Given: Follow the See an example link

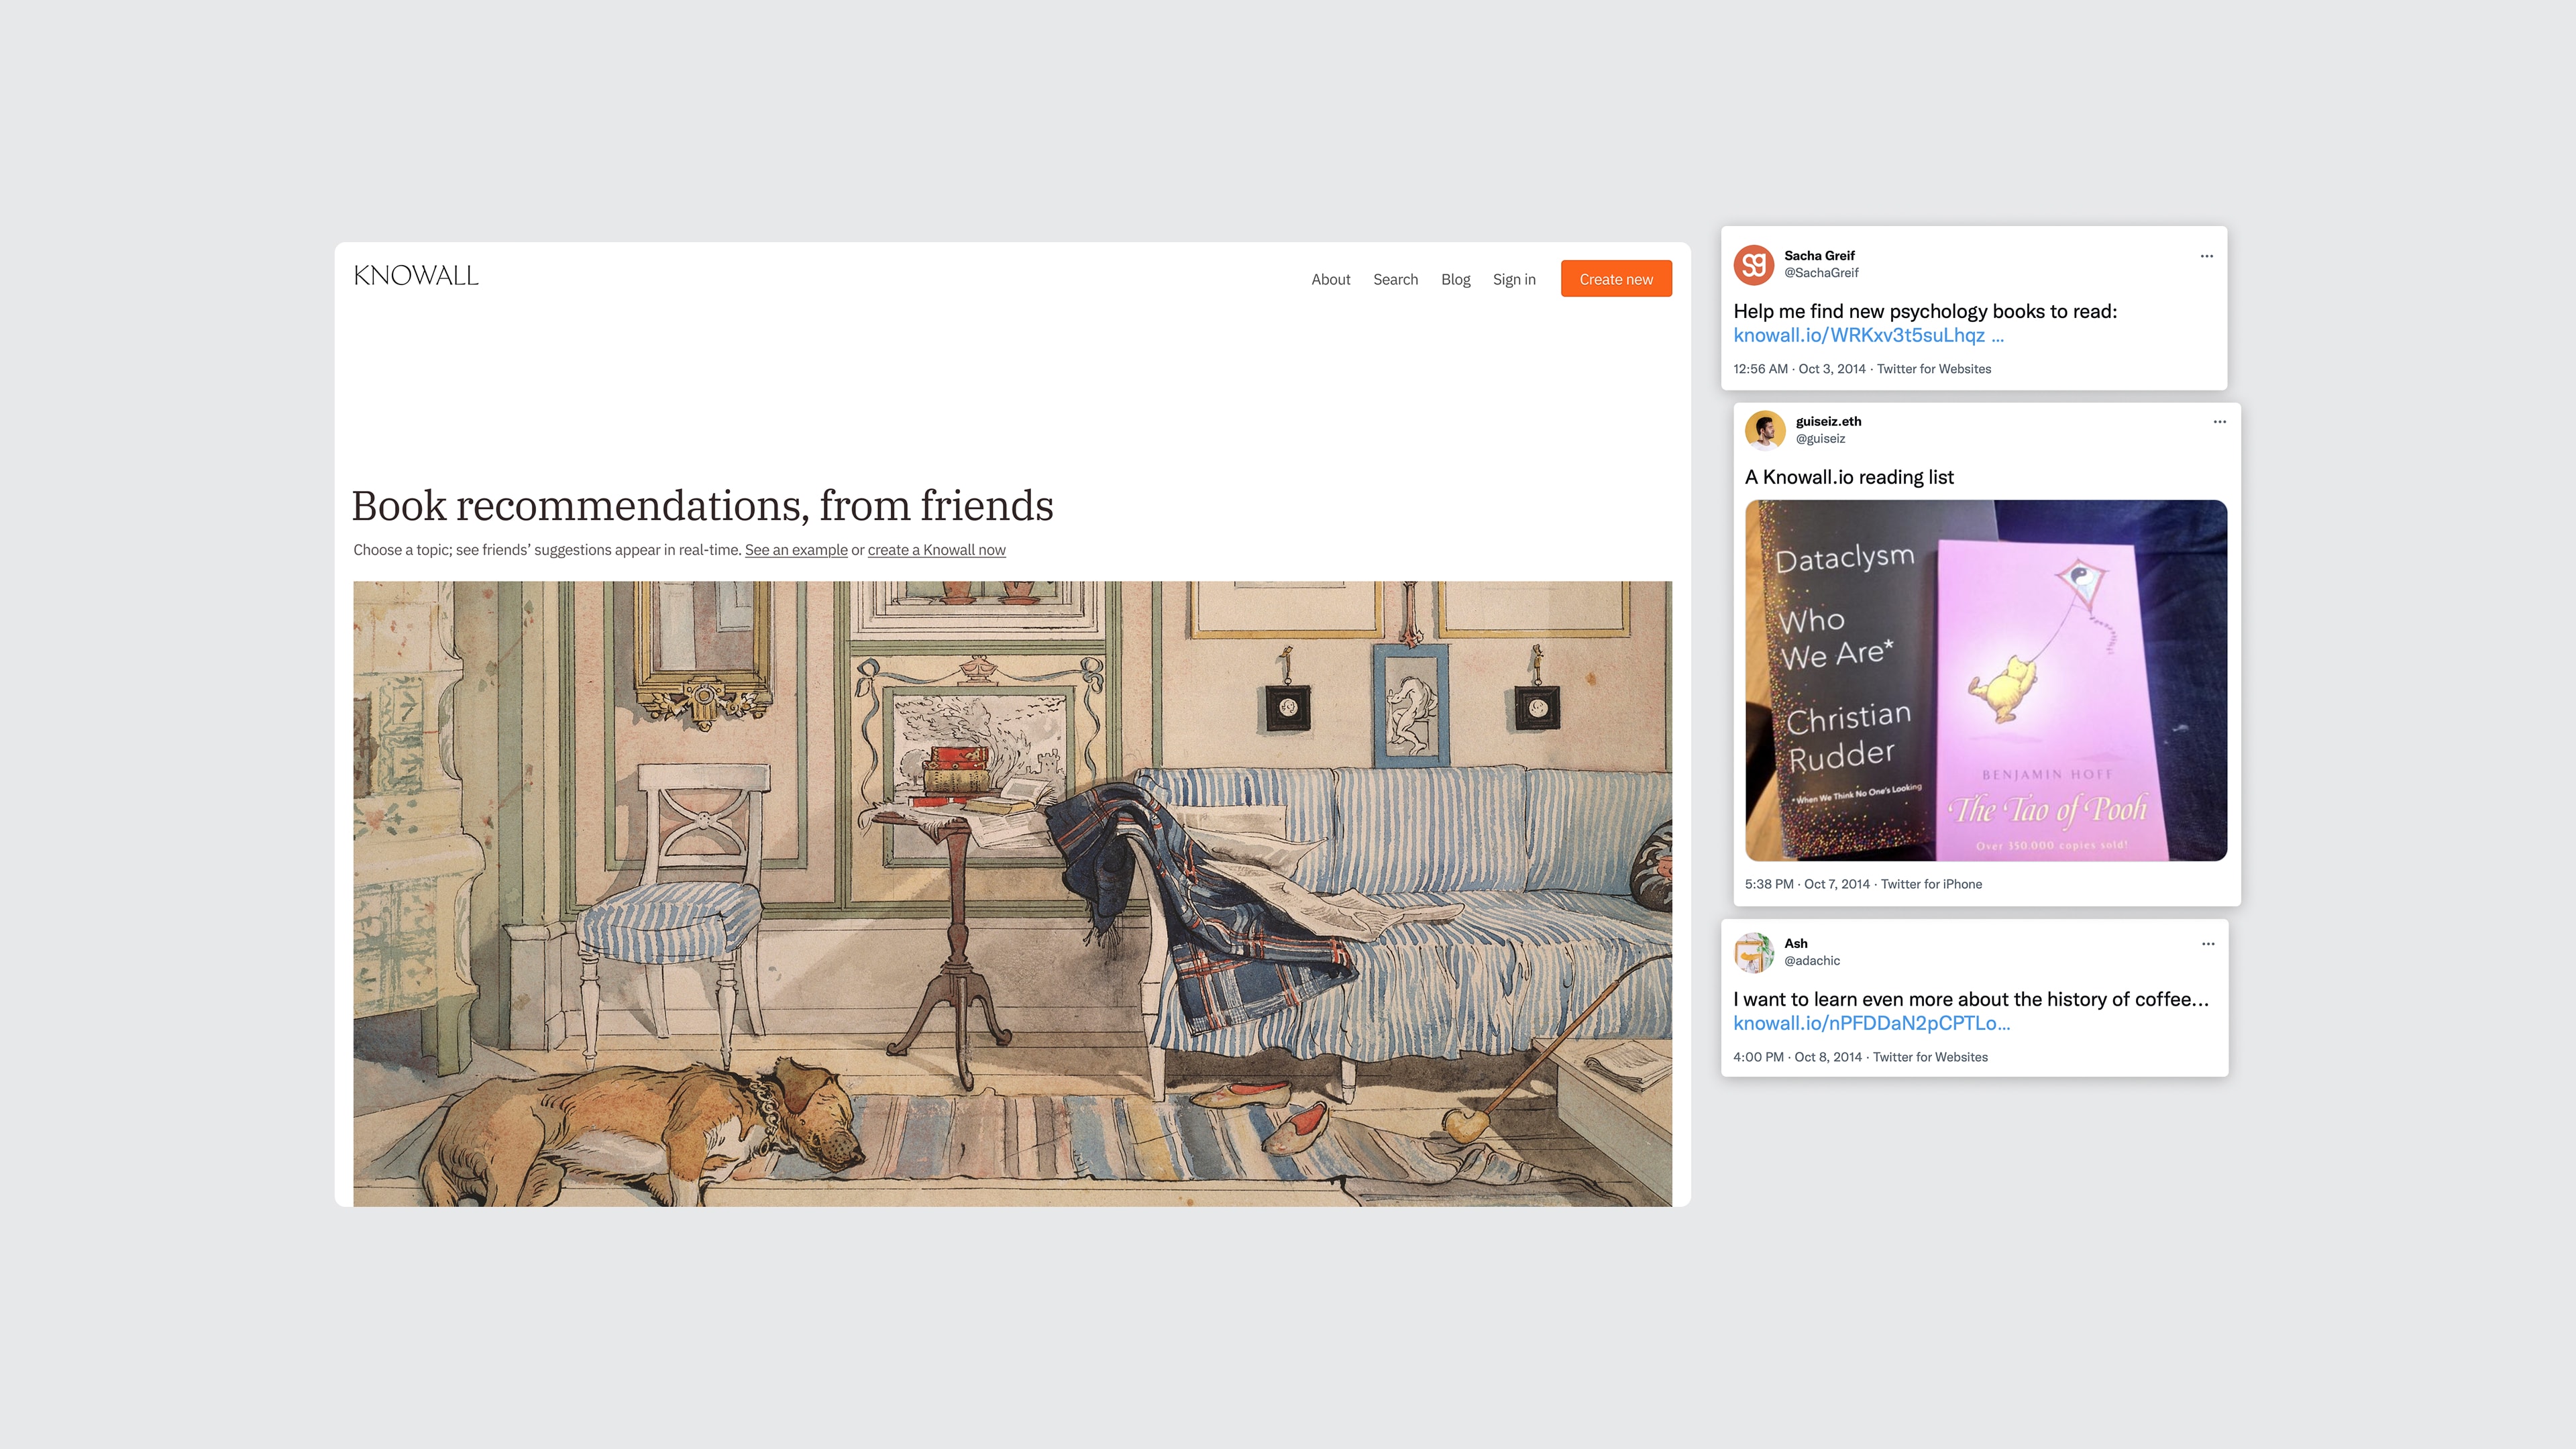Looking at the screenshot, I should (x=796, y=550).
